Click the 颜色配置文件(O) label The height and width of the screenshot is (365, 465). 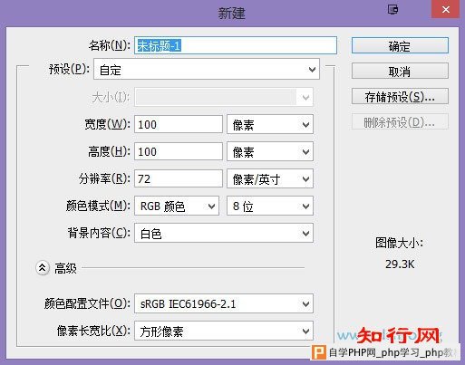(87, 303)
